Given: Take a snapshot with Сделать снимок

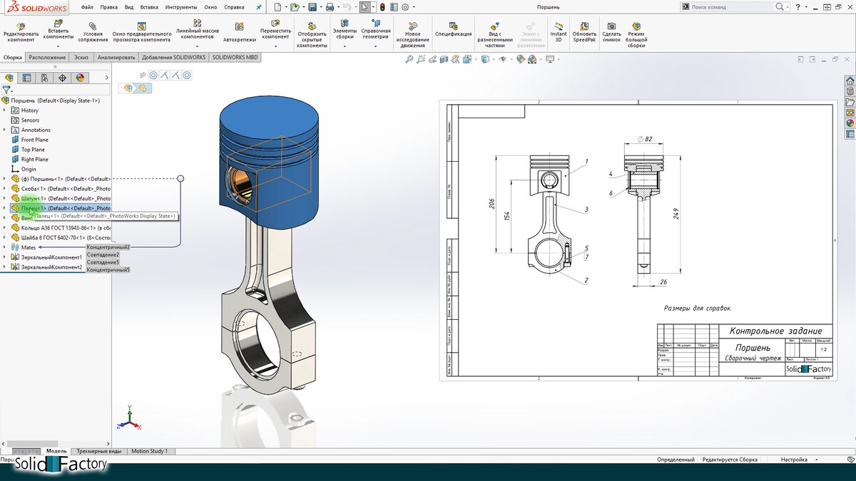Looking at the screenshot, I should pos(611,25).
